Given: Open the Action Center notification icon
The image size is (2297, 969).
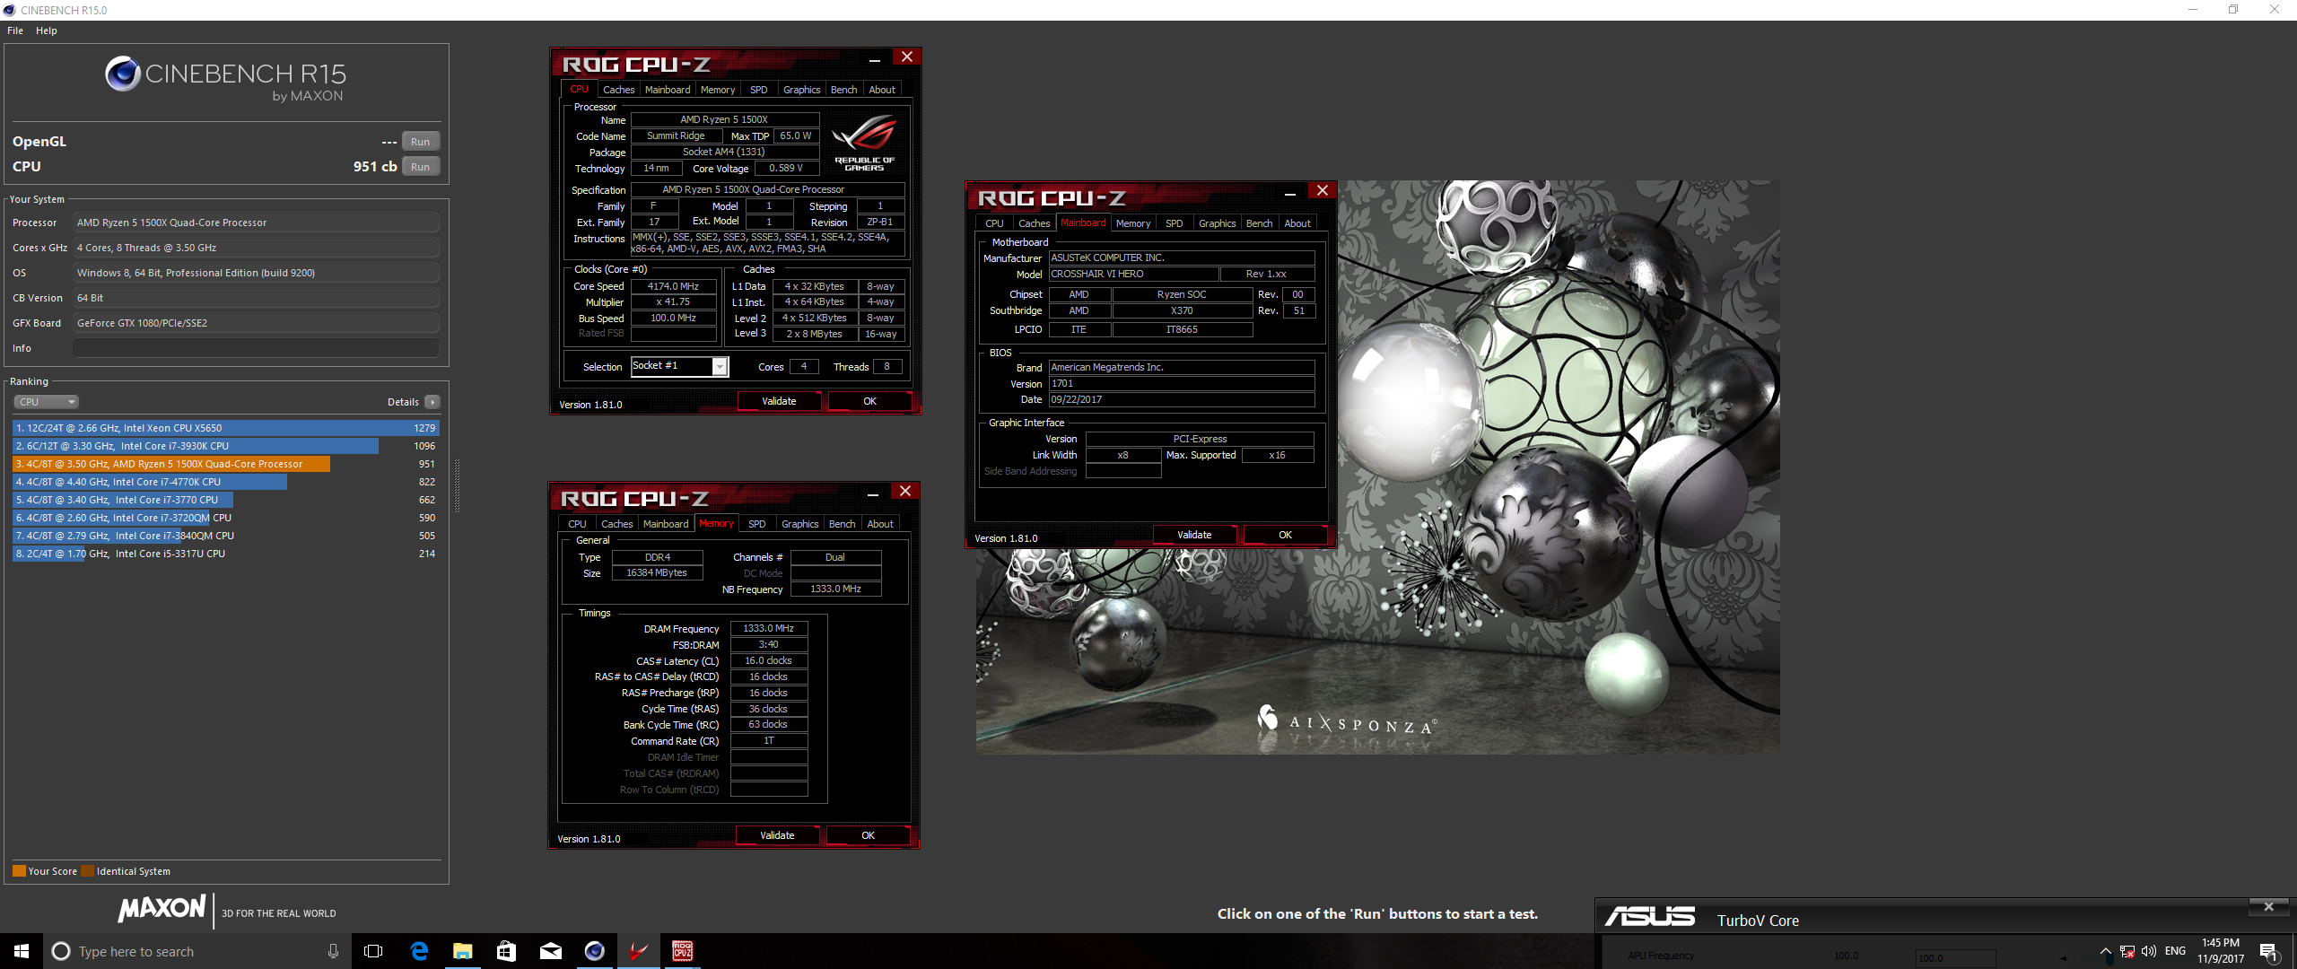Looking at the screenshot, I should click(x=2268, y=951).
